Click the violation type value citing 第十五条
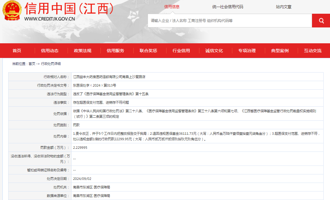This screenshot has height=200, width=330. [x=111, y=94]
